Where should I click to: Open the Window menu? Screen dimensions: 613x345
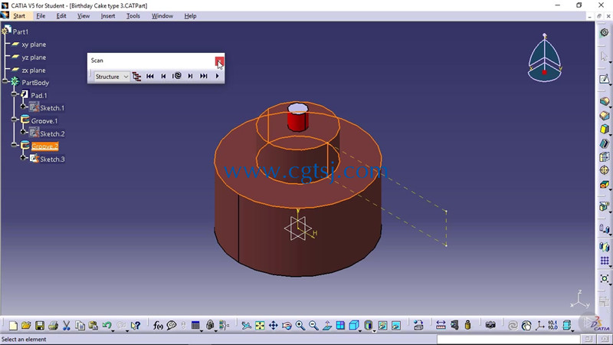[162, 16]
